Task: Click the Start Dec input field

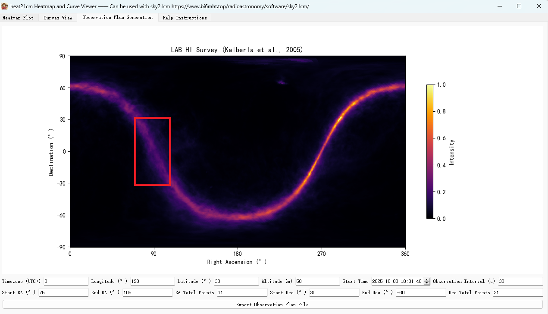Action: pos(334,292)
